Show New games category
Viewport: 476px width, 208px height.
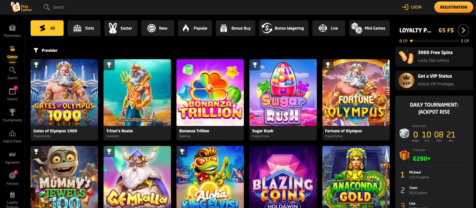pos(158,28)
